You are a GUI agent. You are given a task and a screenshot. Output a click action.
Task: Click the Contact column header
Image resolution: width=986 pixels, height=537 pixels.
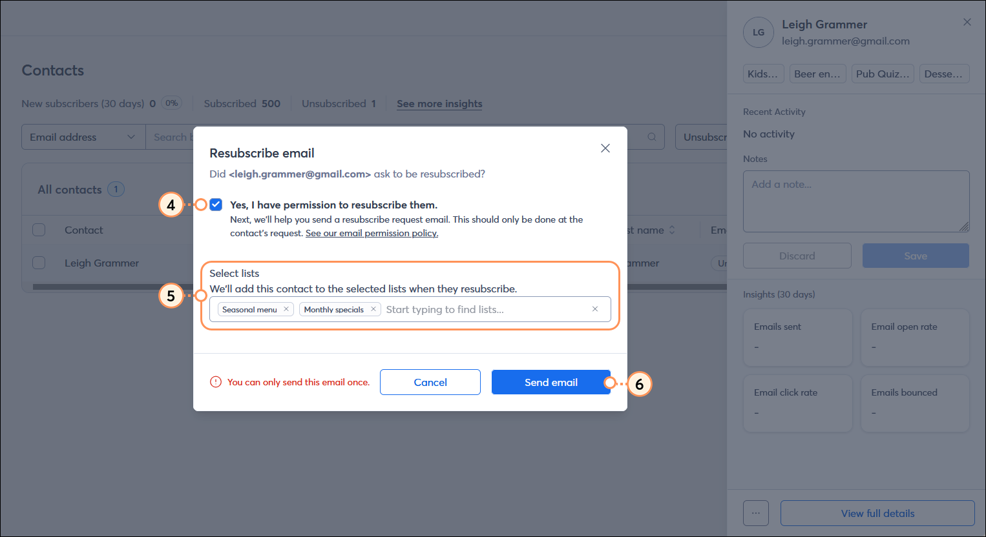pos(84,230)
